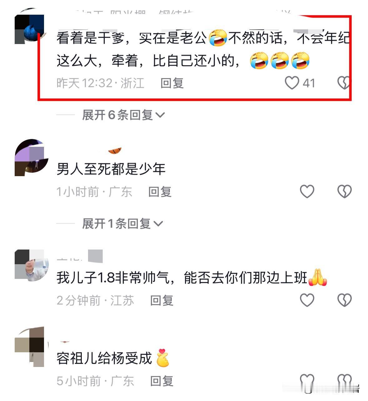Viewport: 368px width, 401px height.
Task: Expand 展开6条回复 replies
Action: tap(123, 115)
